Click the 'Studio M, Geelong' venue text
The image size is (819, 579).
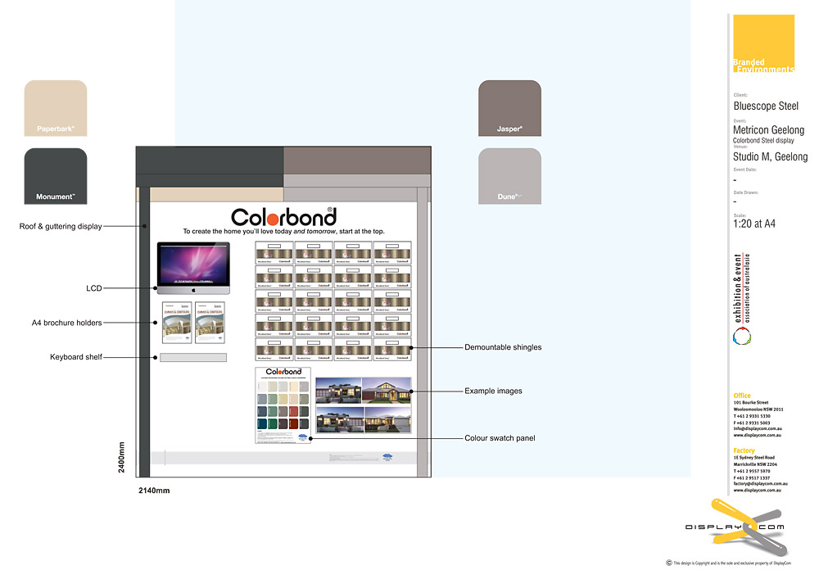click(x=771, y=156)
